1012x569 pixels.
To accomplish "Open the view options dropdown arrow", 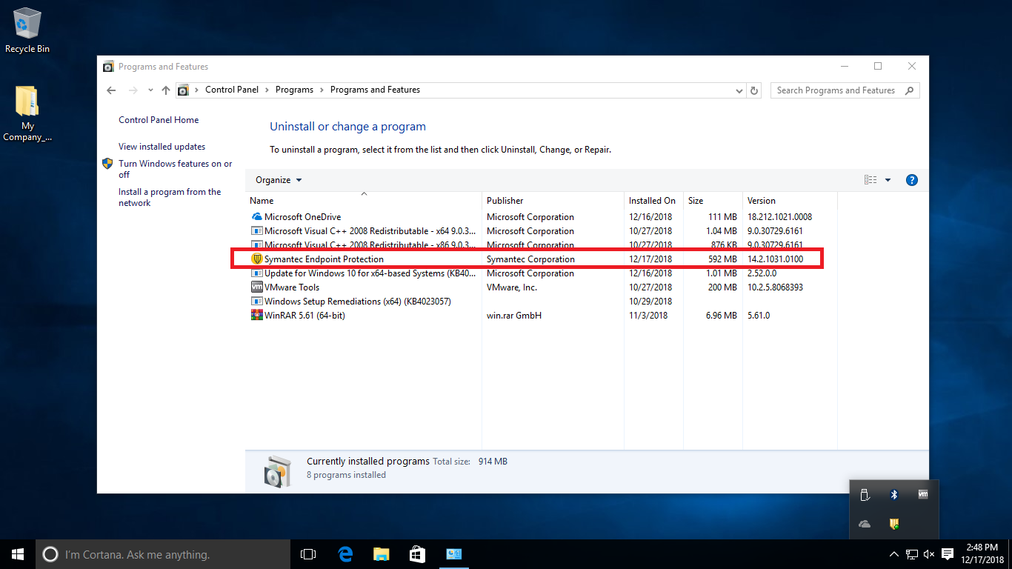I will coord(888,180).
